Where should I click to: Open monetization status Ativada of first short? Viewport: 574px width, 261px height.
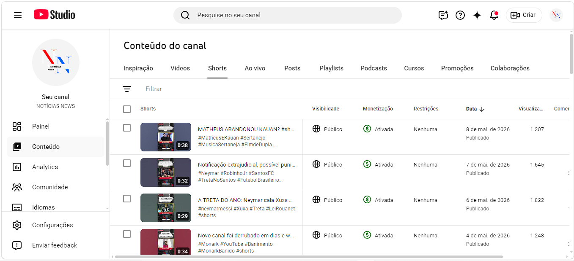[378, 129]
